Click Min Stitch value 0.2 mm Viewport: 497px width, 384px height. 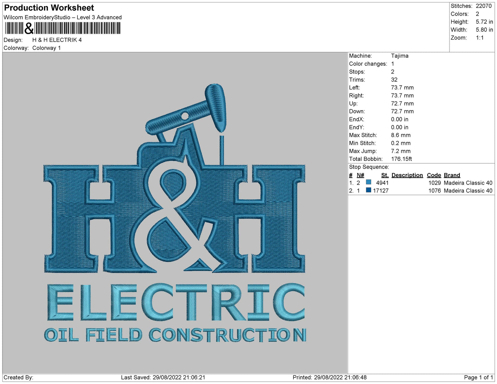click(x=401, y=143)
